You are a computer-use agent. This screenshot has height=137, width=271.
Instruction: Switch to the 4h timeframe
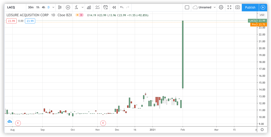pyautogui.click(x=43, y=7)
